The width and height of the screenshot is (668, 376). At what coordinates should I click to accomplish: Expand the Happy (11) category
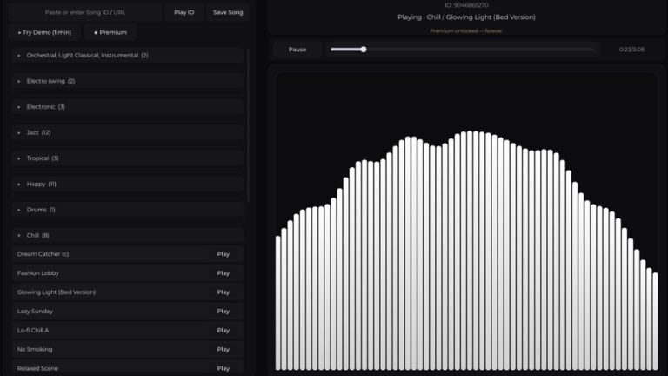point(128,185)
